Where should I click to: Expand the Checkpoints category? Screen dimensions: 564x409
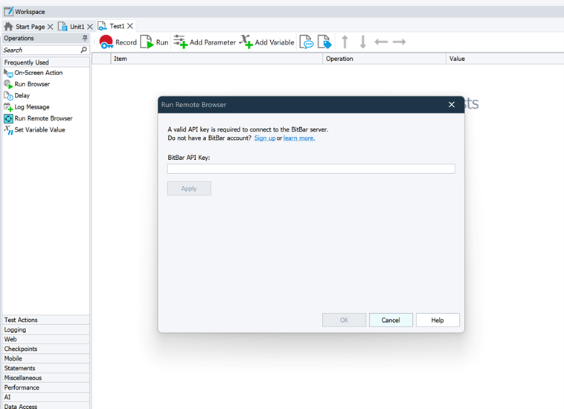[x=45, y=349]
